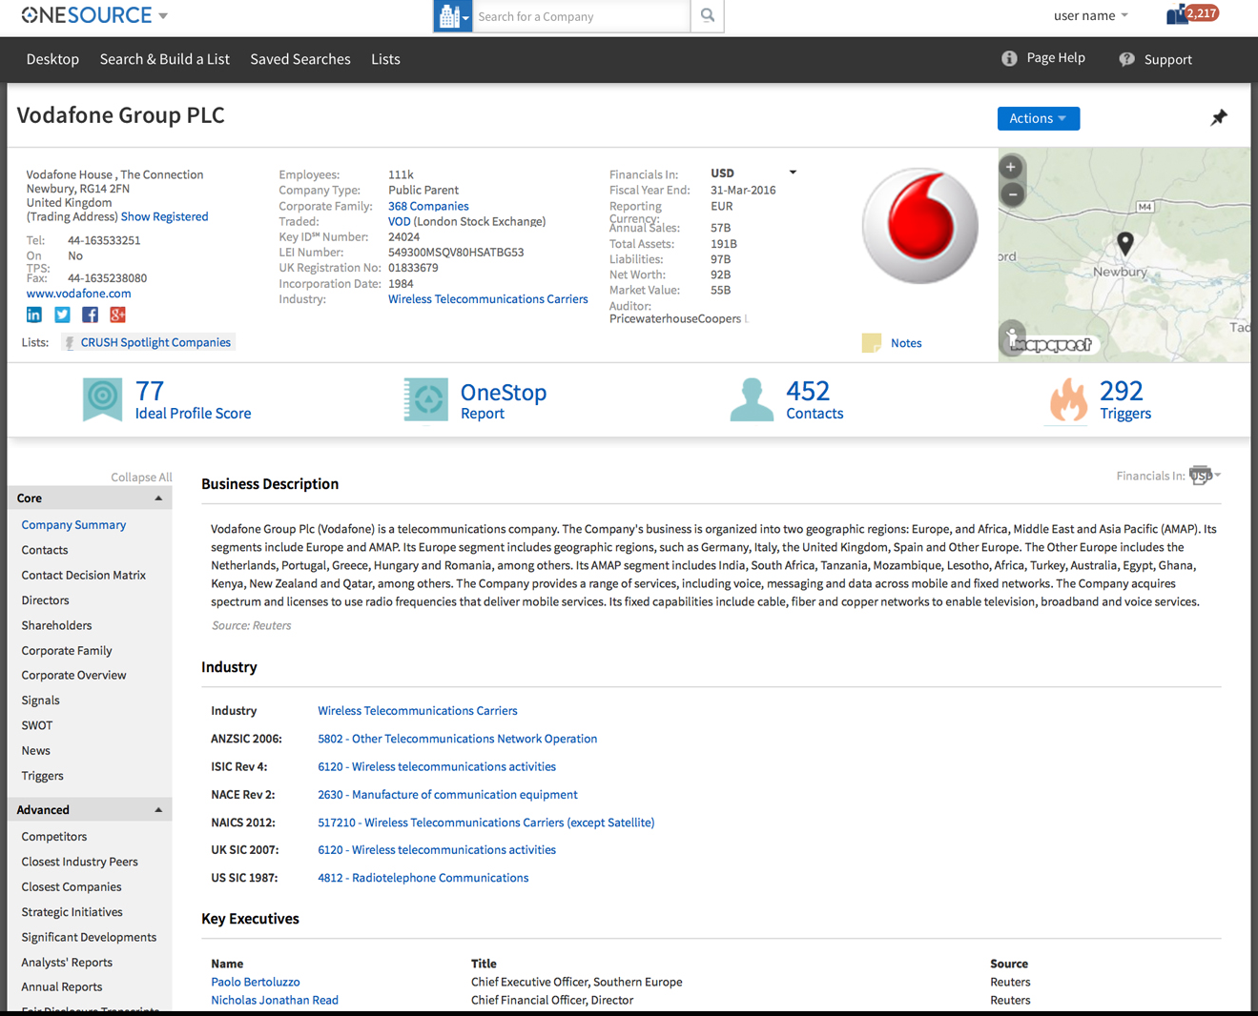Open Paolo Bertoluzzo executive profile
1258x1016 pixels.
tap(256, 982)
